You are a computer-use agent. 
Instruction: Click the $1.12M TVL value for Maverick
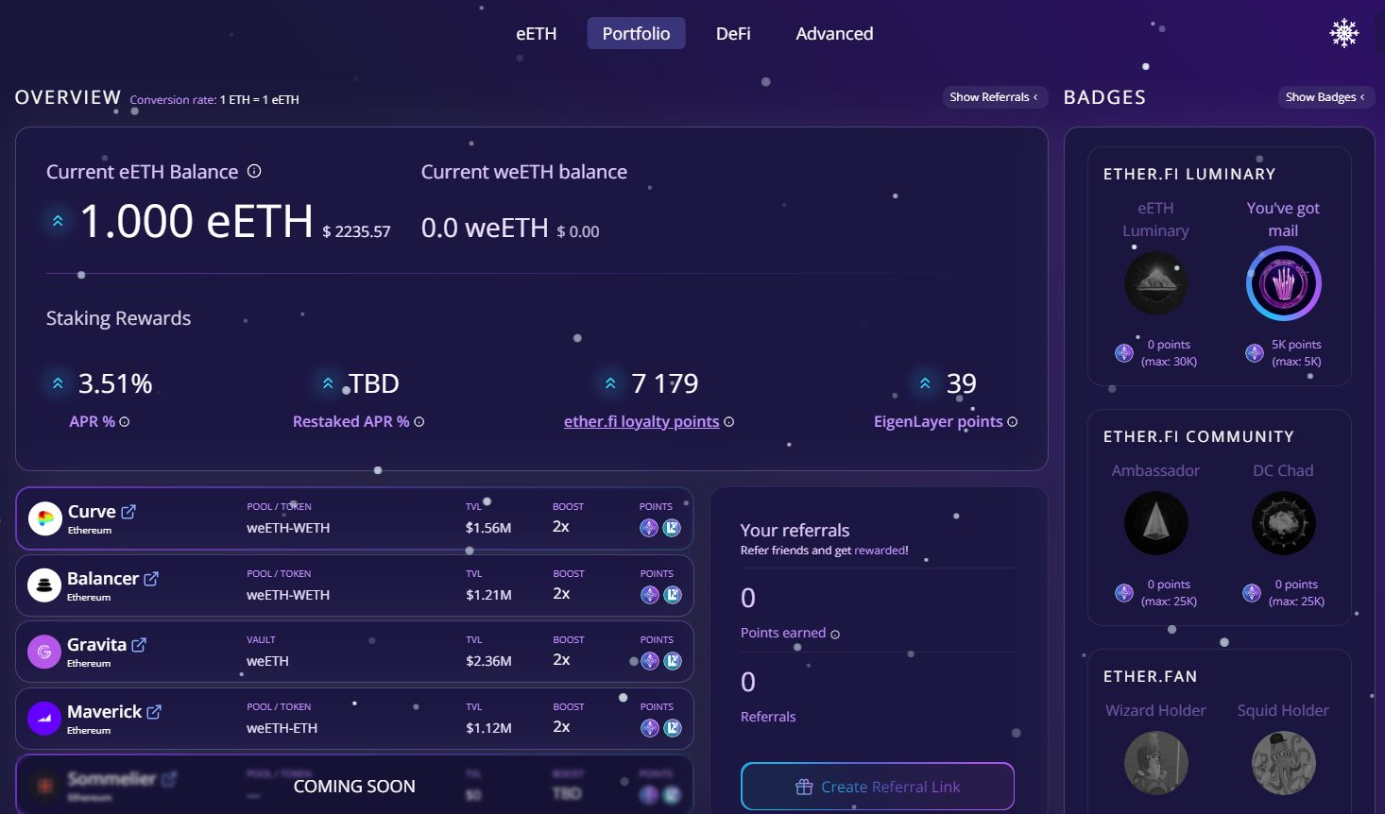pos(488,728)
